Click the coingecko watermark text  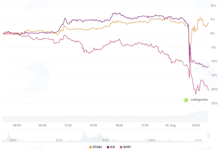199,100
